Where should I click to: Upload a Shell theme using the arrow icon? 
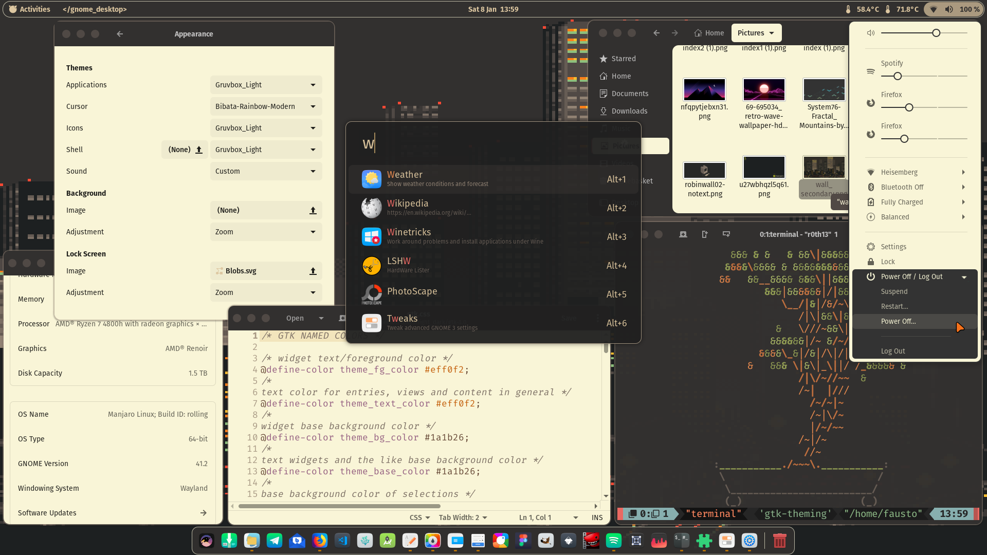pos(199,150)
